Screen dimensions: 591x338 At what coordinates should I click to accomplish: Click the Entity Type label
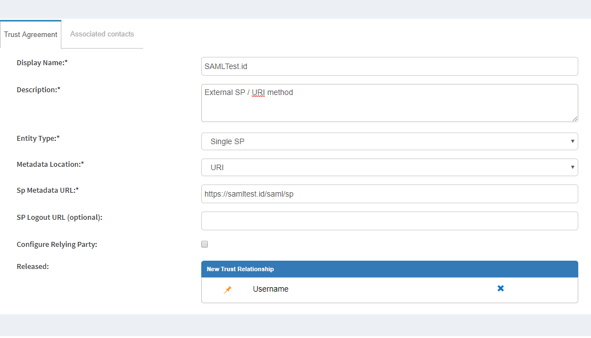click(x=38, y=138)
